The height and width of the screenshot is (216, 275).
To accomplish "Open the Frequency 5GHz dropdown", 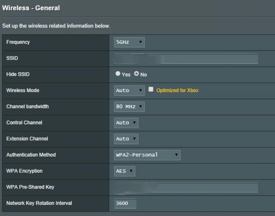I will (x=129, y=42).
